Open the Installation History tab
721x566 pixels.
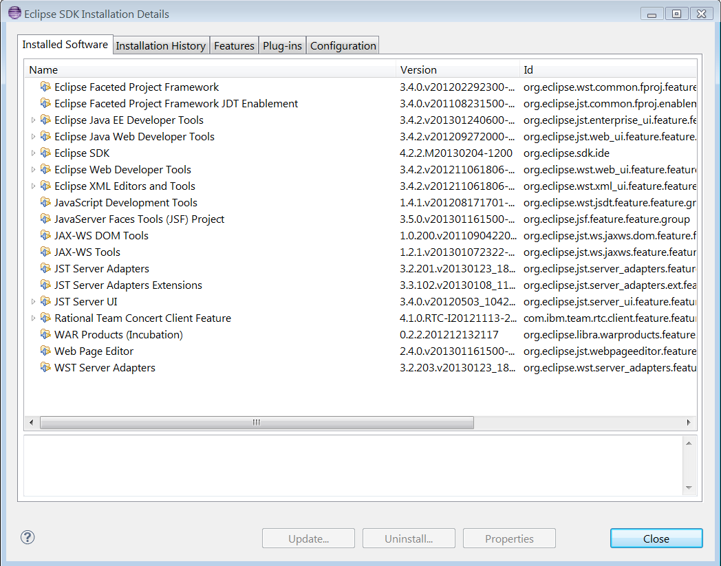tap(161, 45)
